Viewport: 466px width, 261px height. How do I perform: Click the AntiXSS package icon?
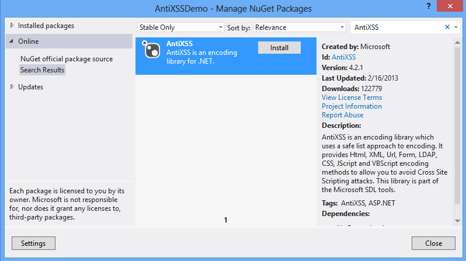pos(151,49)
